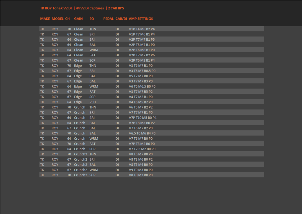Select amp setting 'V8 T3 M6 B0 P2'
The width and height of the screenshot is (302, 214).
click(x=141, y=159)
